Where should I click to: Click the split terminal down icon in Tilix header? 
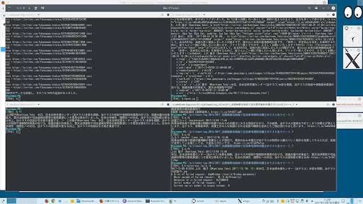click(43, 8)
